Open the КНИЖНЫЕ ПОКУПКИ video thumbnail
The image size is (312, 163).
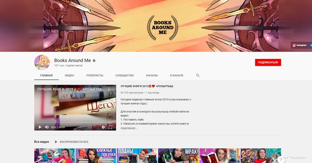coord(96,156)
